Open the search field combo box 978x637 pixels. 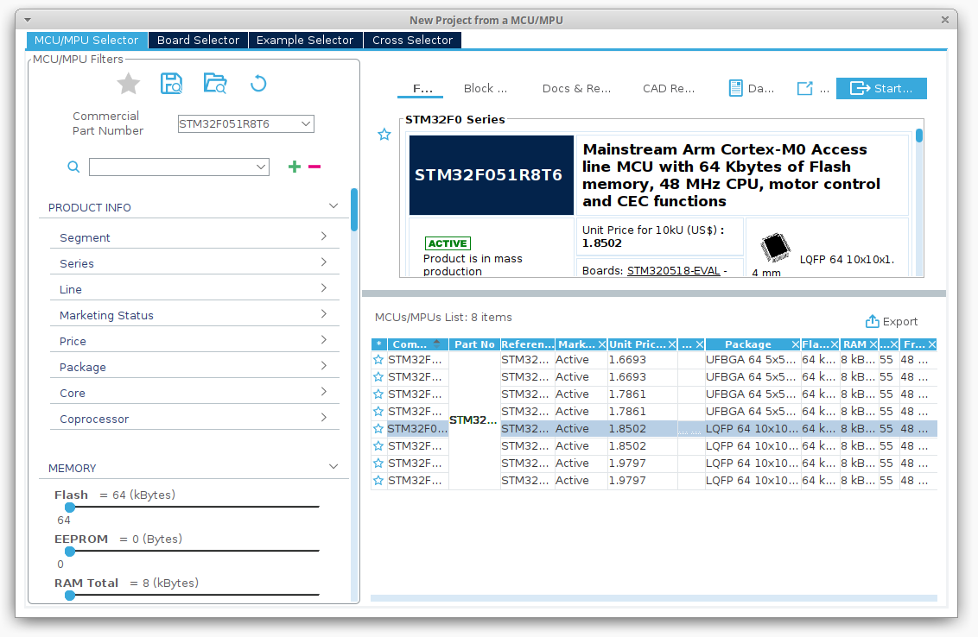pos(179,167)
